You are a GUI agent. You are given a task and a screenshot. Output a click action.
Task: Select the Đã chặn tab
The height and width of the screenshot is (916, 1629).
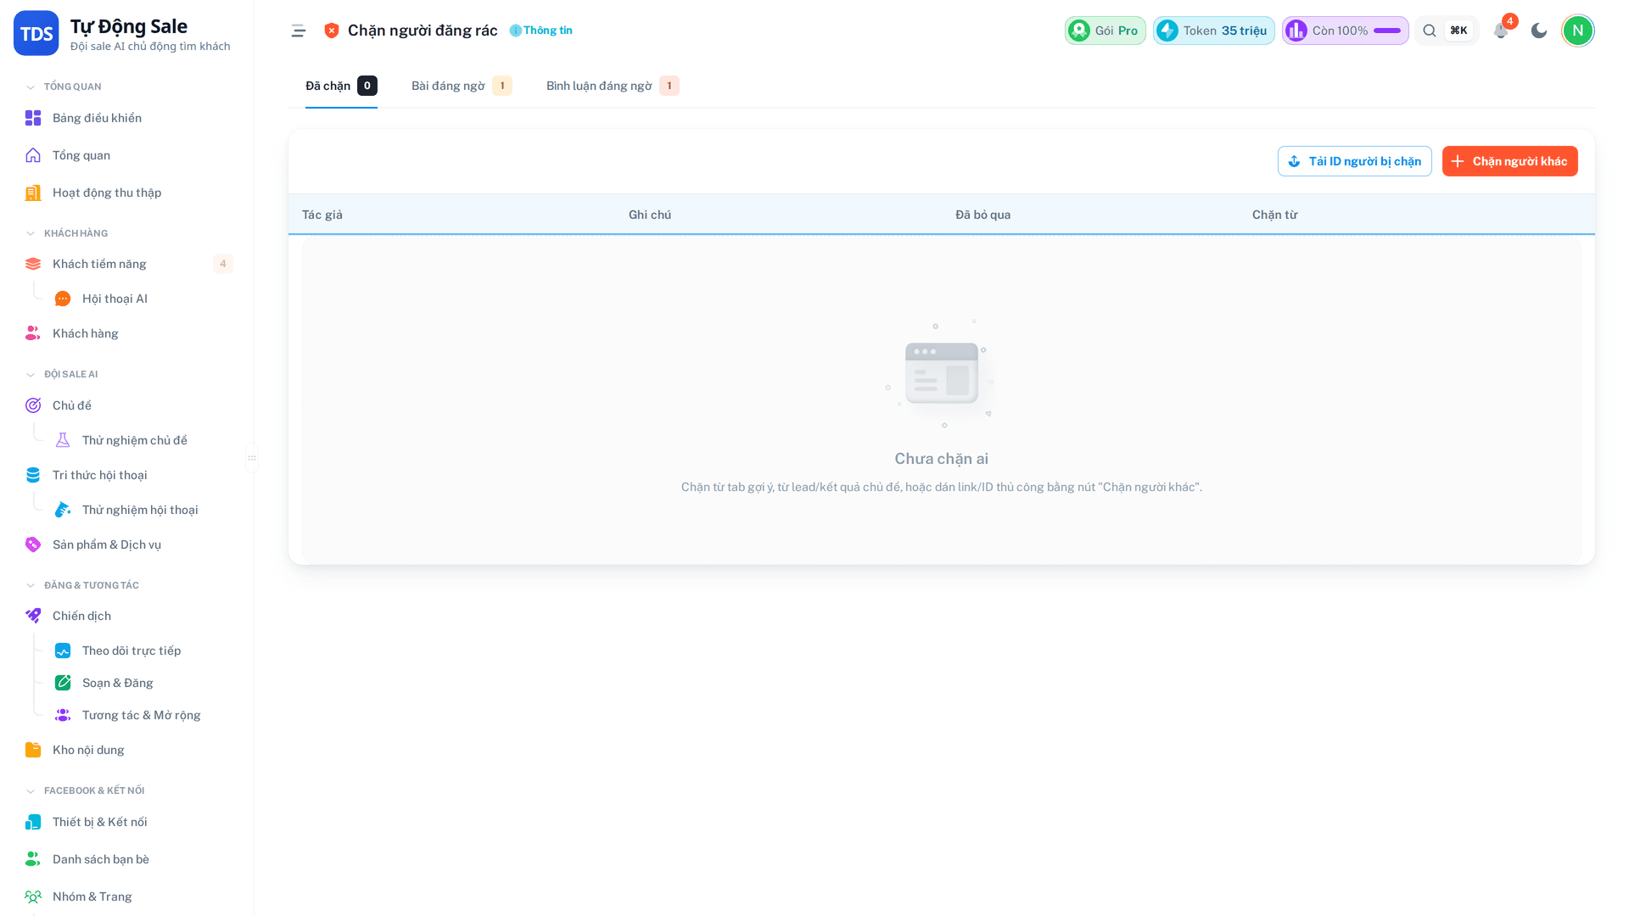341,86
